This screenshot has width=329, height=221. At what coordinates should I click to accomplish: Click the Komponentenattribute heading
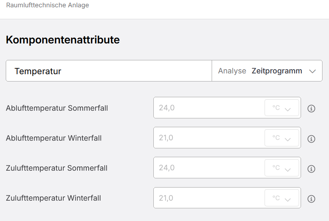(x=63, y=40)
